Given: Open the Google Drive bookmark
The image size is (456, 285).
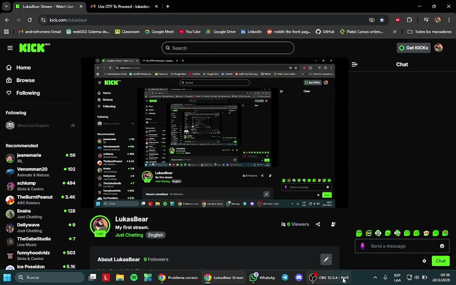Looking at the screenshot, I should pyautogui.click(x=220, y=32).
